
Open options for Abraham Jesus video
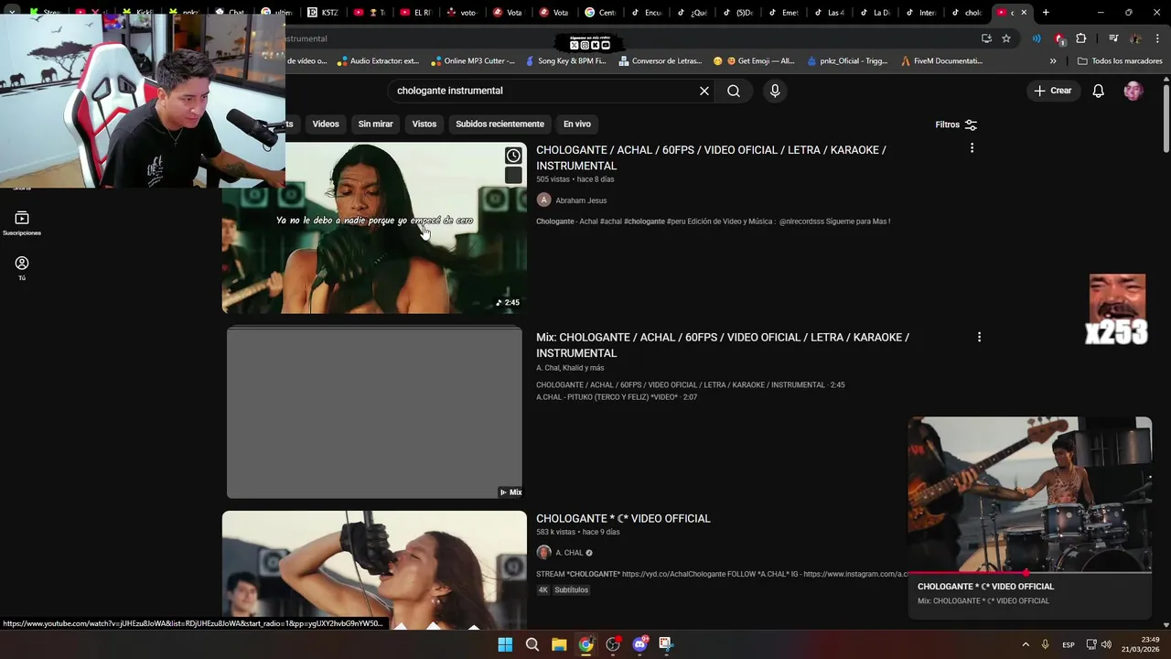[972, 148]
